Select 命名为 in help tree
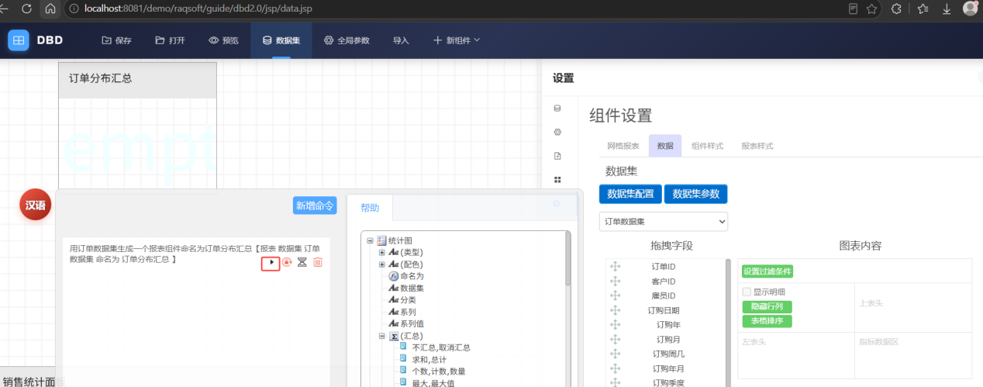The image size is (983, 387). pos(412,276)
